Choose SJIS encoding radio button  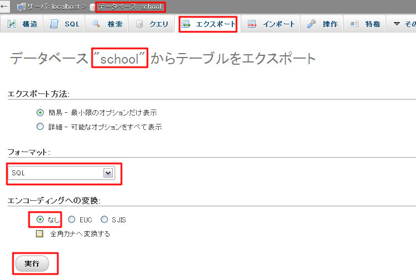(104, 219)
